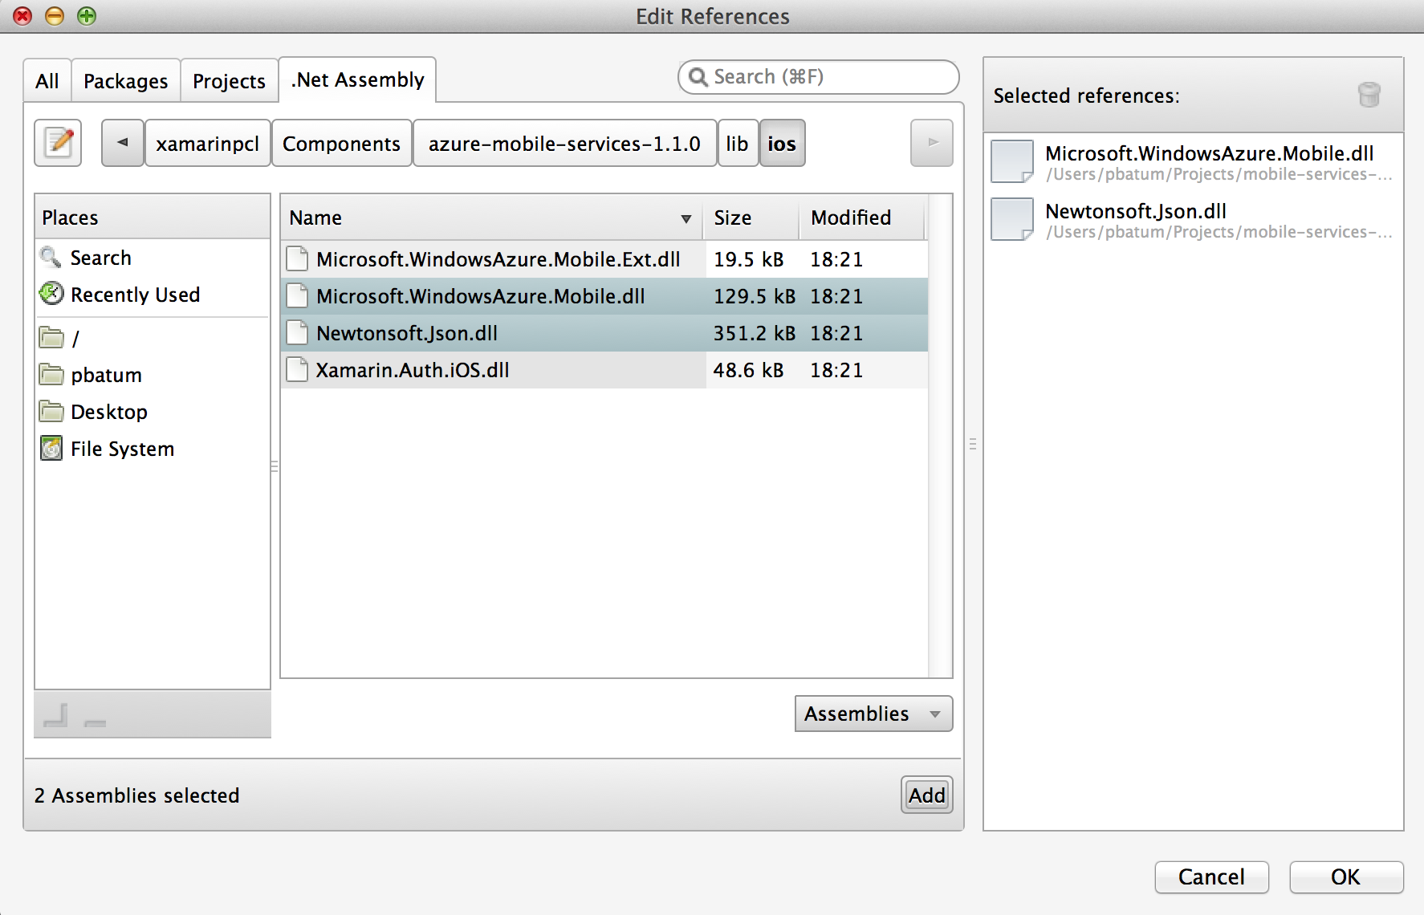Image resolution: width=1424 pixels, height=915 pixels.
Task: Click file icon of Microsoft.WindowsAzure.Mobile.Ext.dll
Action: pyautogui.click(x=298, y=258)
